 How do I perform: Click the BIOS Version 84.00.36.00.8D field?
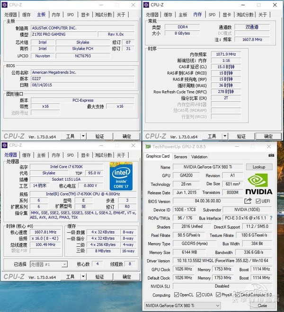(208, 201)
